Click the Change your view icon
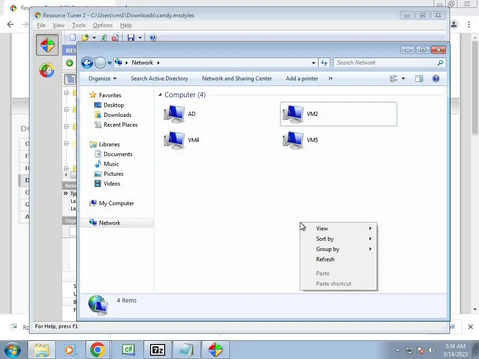The image size is (479, 359). tap(393, 79)
